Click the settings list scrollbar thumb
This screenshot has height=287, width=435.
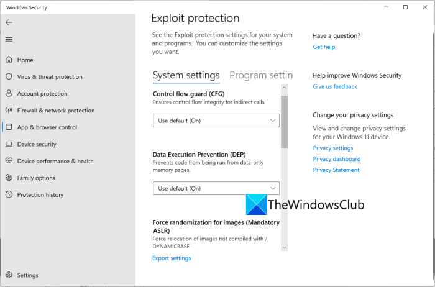(285, 121)
